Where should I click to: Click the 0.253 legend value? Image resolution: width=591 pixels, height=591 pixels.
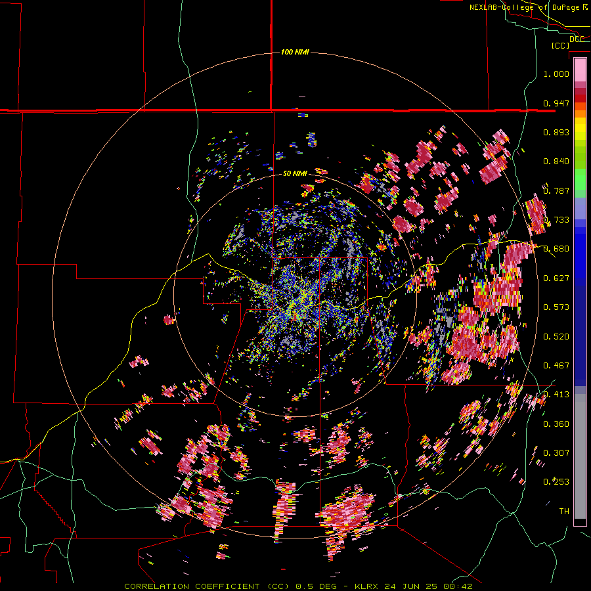coord(556,482)
